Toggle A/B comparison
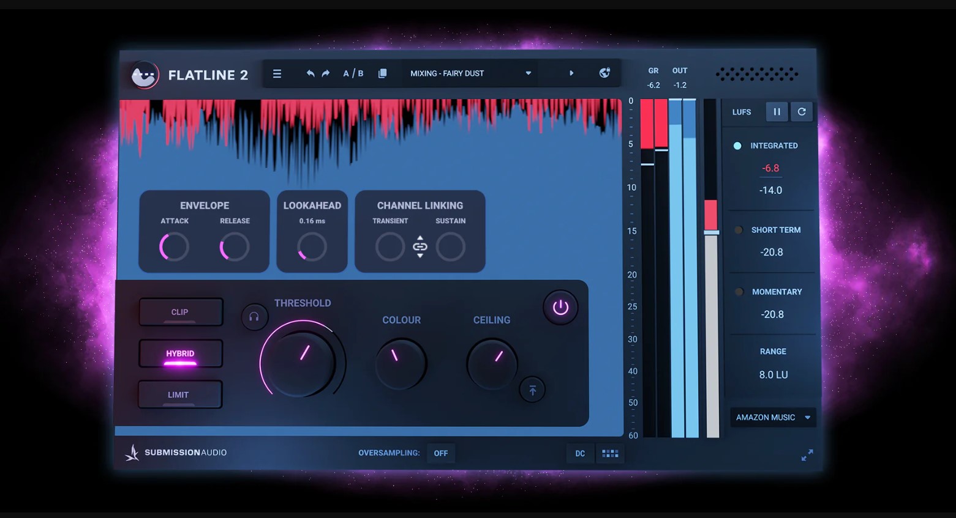956x518 pixels. point(353,73)
